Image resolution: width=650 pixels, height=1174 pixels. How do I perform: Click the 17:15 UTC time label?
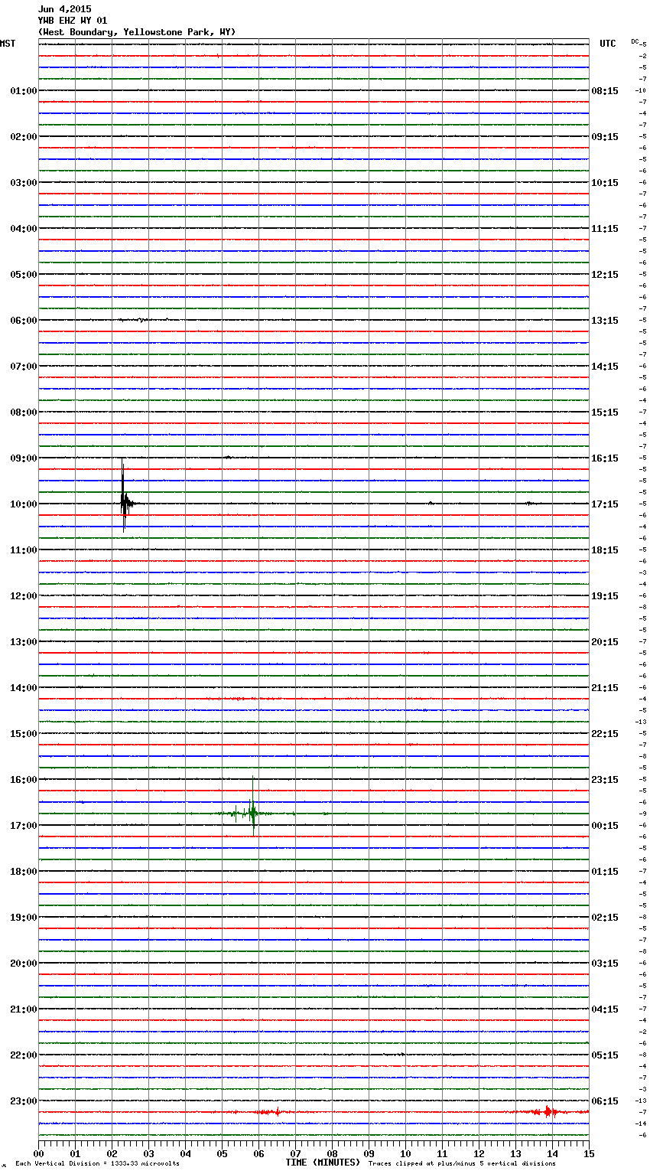[x=605, y=504]
